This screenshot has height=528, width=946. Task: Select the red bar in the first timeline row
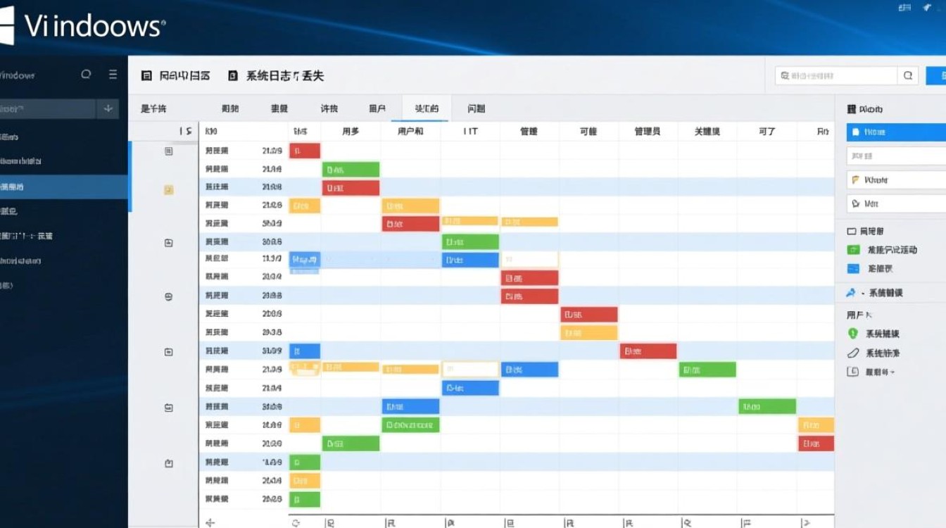tap(304, 150)
